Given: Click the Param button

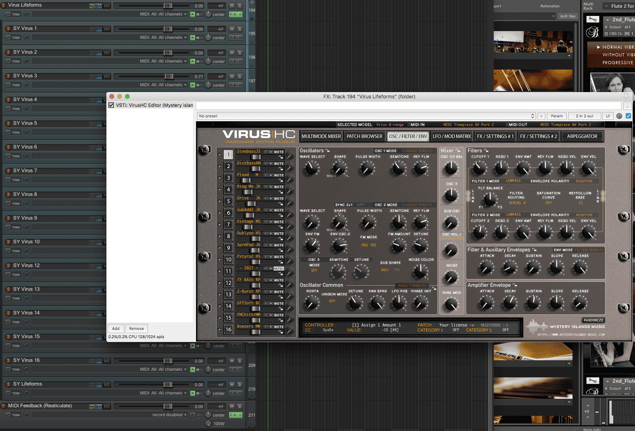Looking at the screenshot, I should pos(557,116).
